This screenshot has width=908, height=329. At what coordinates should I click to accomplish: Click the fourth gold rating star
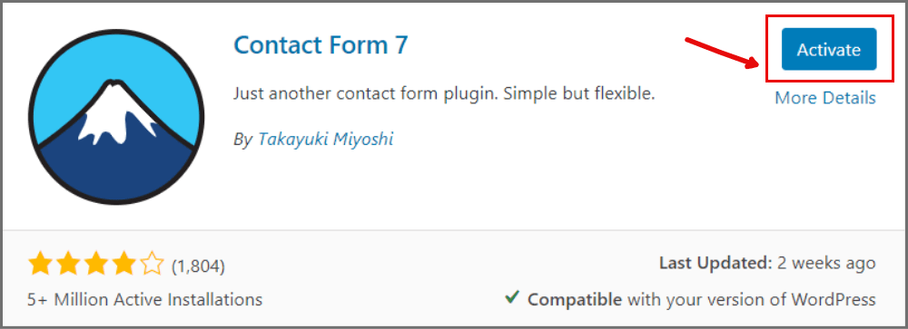[123, 265]
